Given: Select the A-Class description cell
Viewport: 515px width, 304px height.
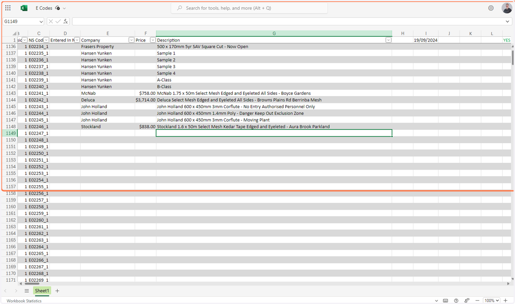Looking at the screenshot, I should (274, 80).
